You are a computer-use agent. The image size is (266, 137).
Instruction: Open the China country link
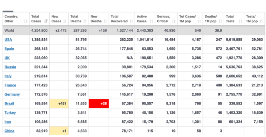pyautogui.click(x=9, y=131)
